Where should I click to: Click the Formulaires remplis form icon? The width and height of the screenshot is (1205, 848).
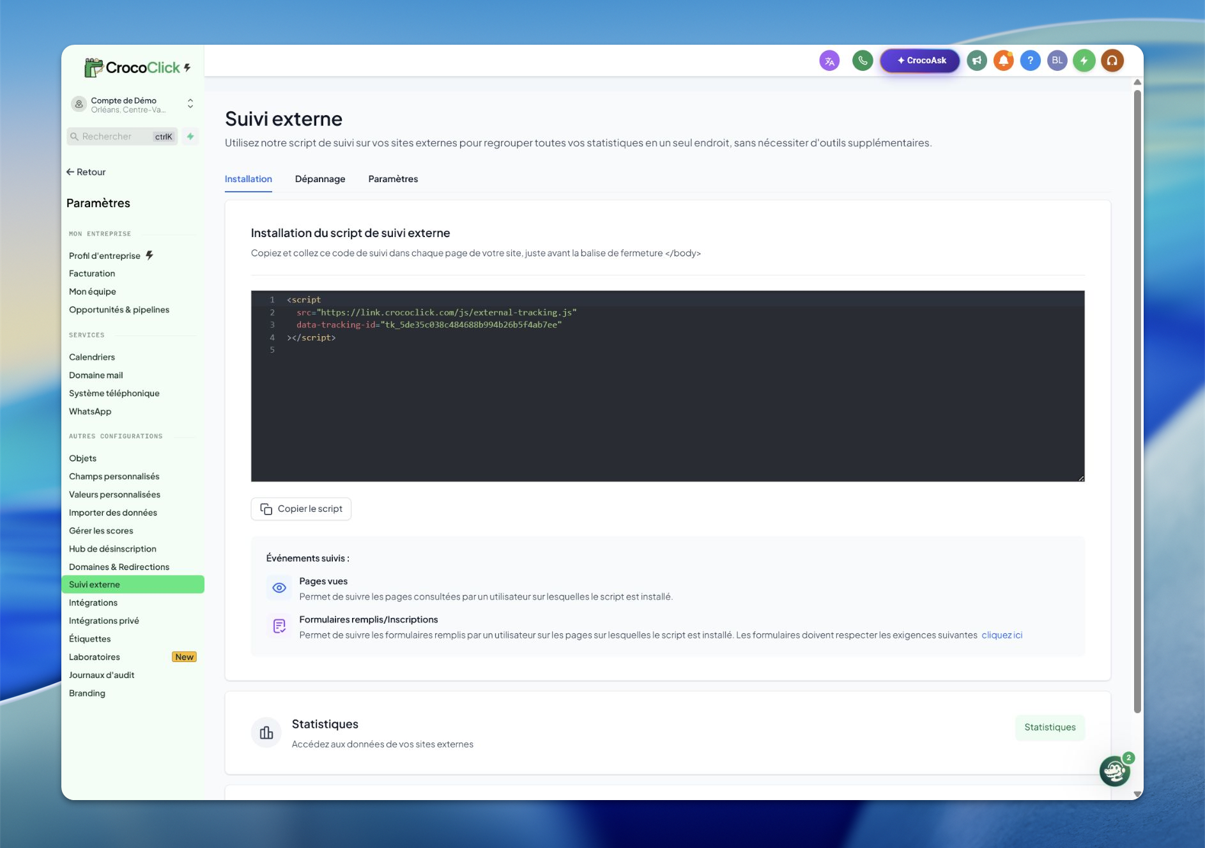(x=279, y=626)
